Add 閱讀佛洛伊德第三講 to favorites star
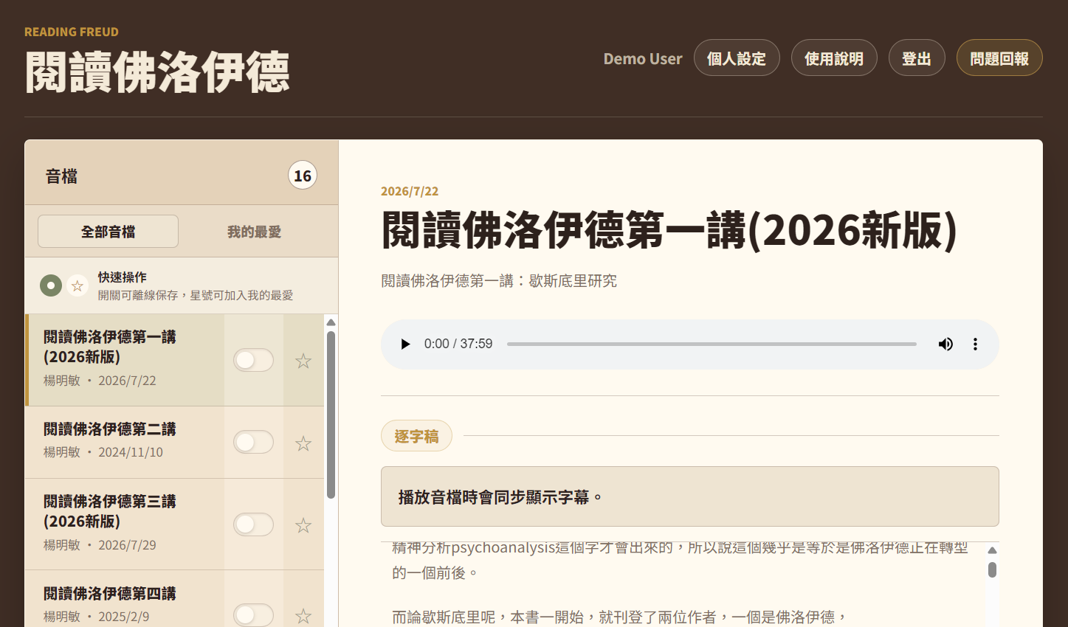The image size is (1068, 627). (303, 525)
